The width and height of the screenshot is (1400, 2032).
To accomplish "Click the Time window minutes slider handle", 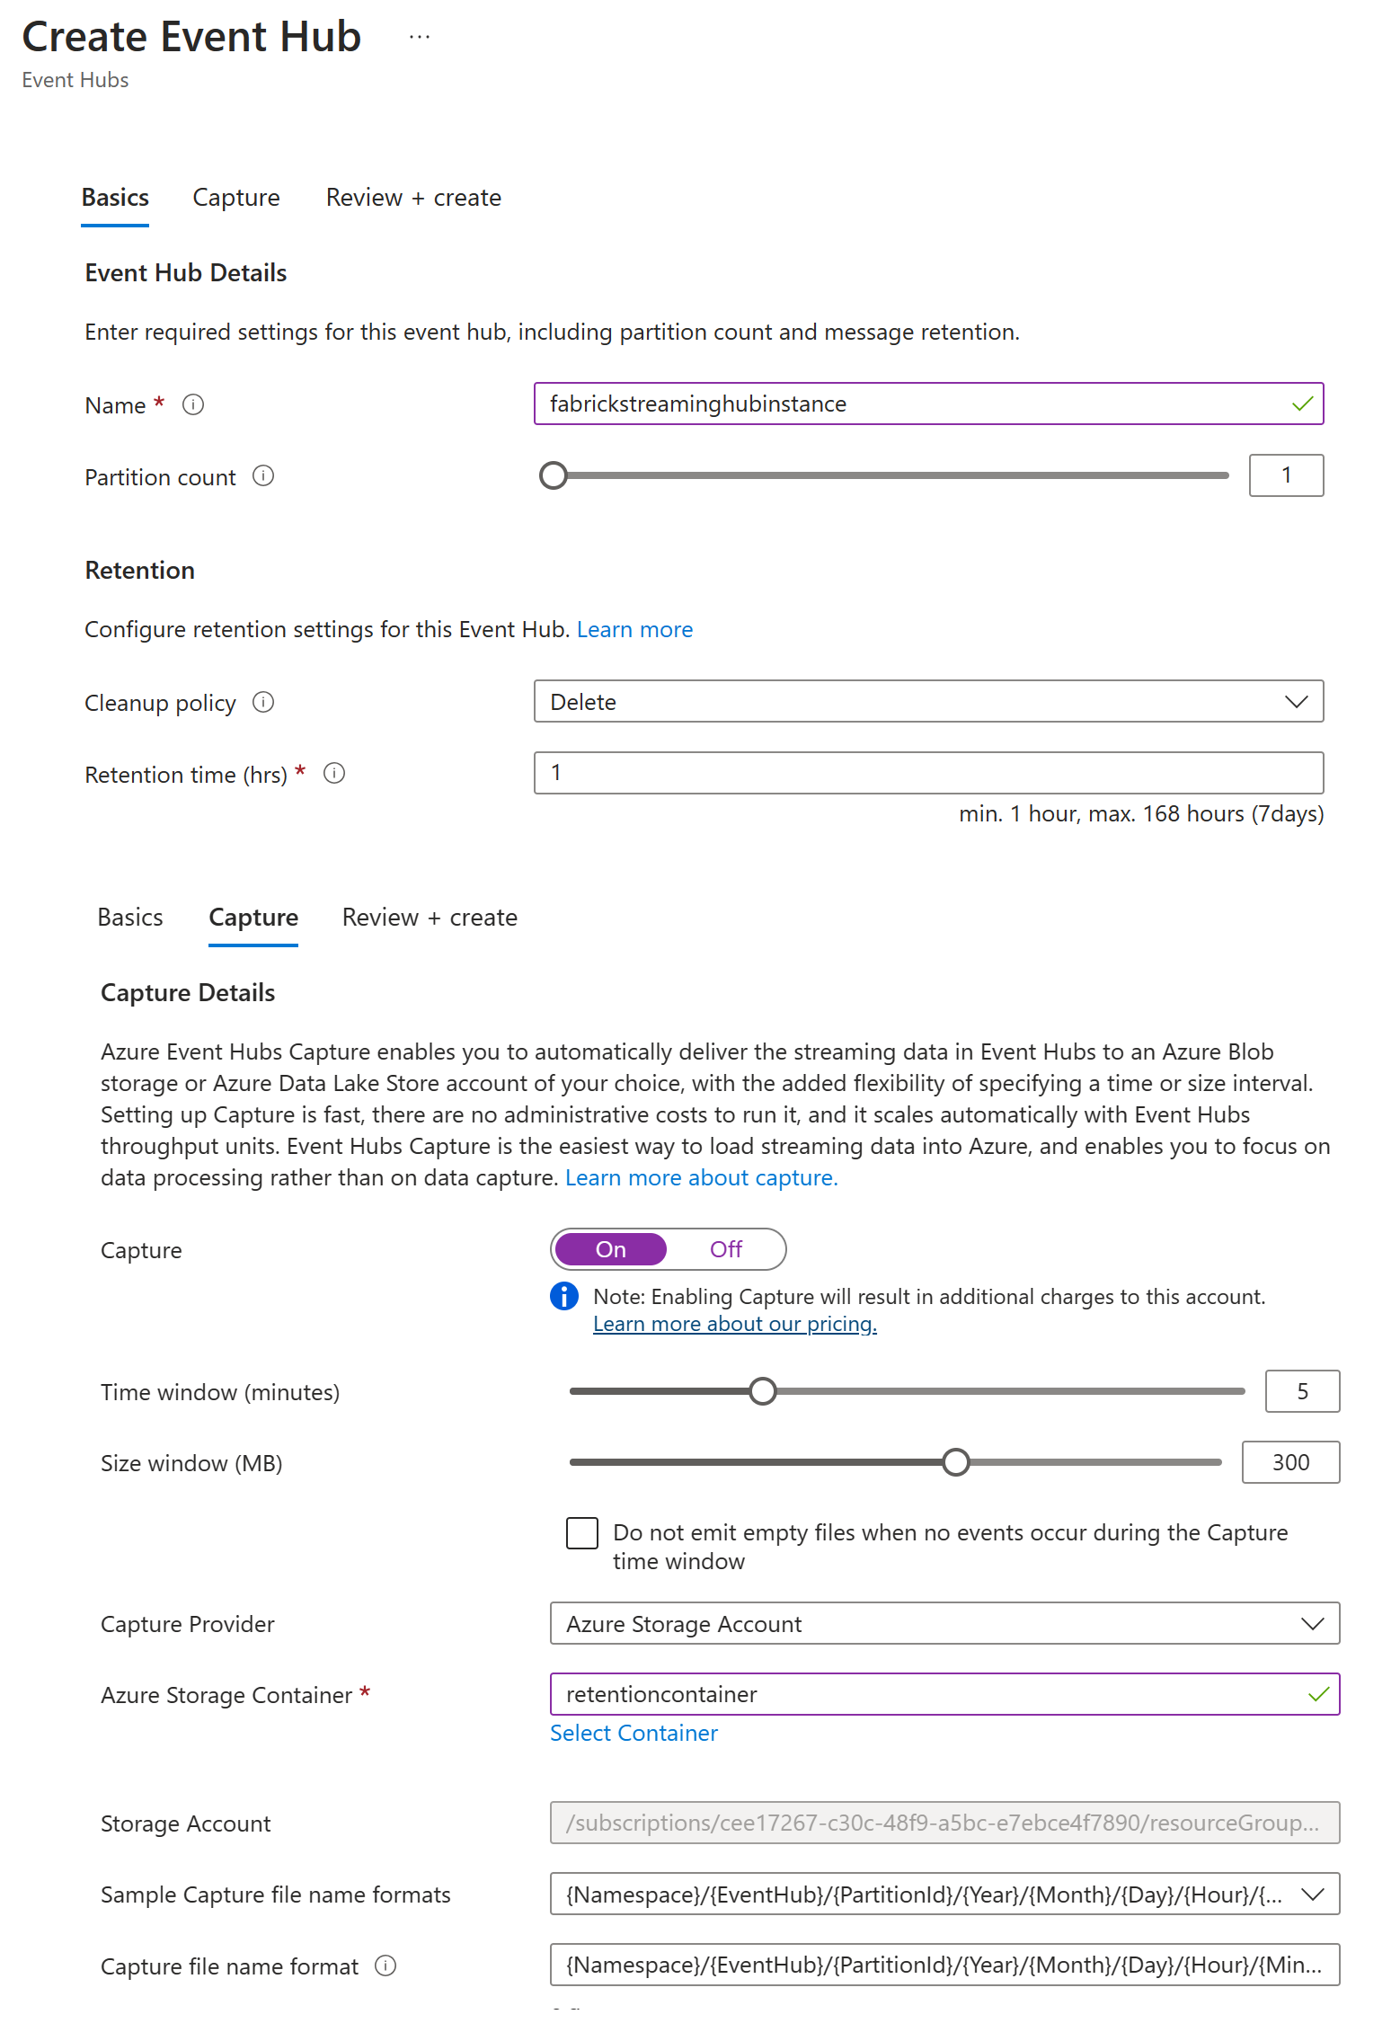I will [x=763, y=1391].
